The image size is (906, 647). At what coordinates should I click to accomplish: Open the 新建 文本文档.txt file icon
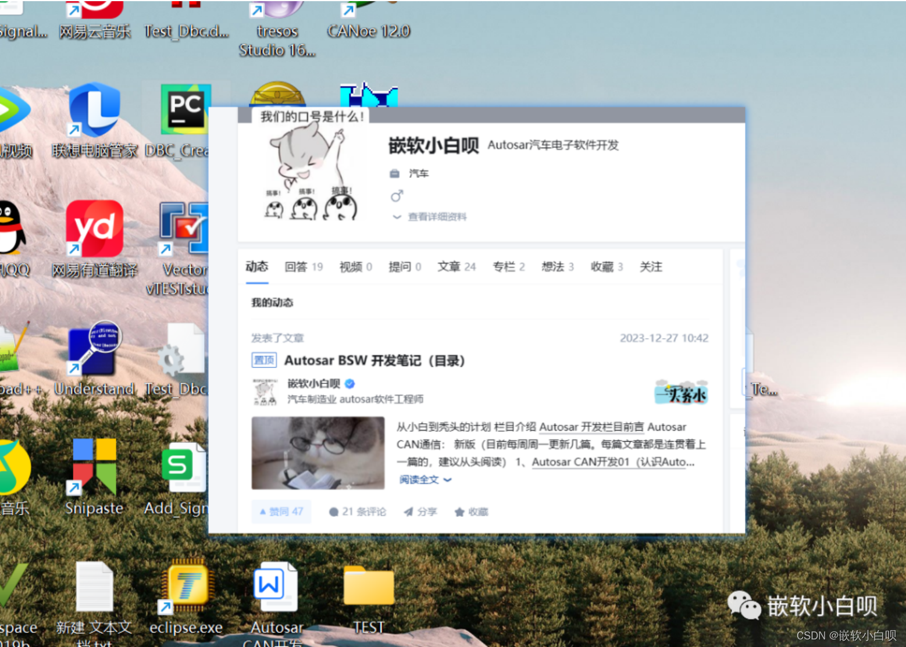coord(94,605)
